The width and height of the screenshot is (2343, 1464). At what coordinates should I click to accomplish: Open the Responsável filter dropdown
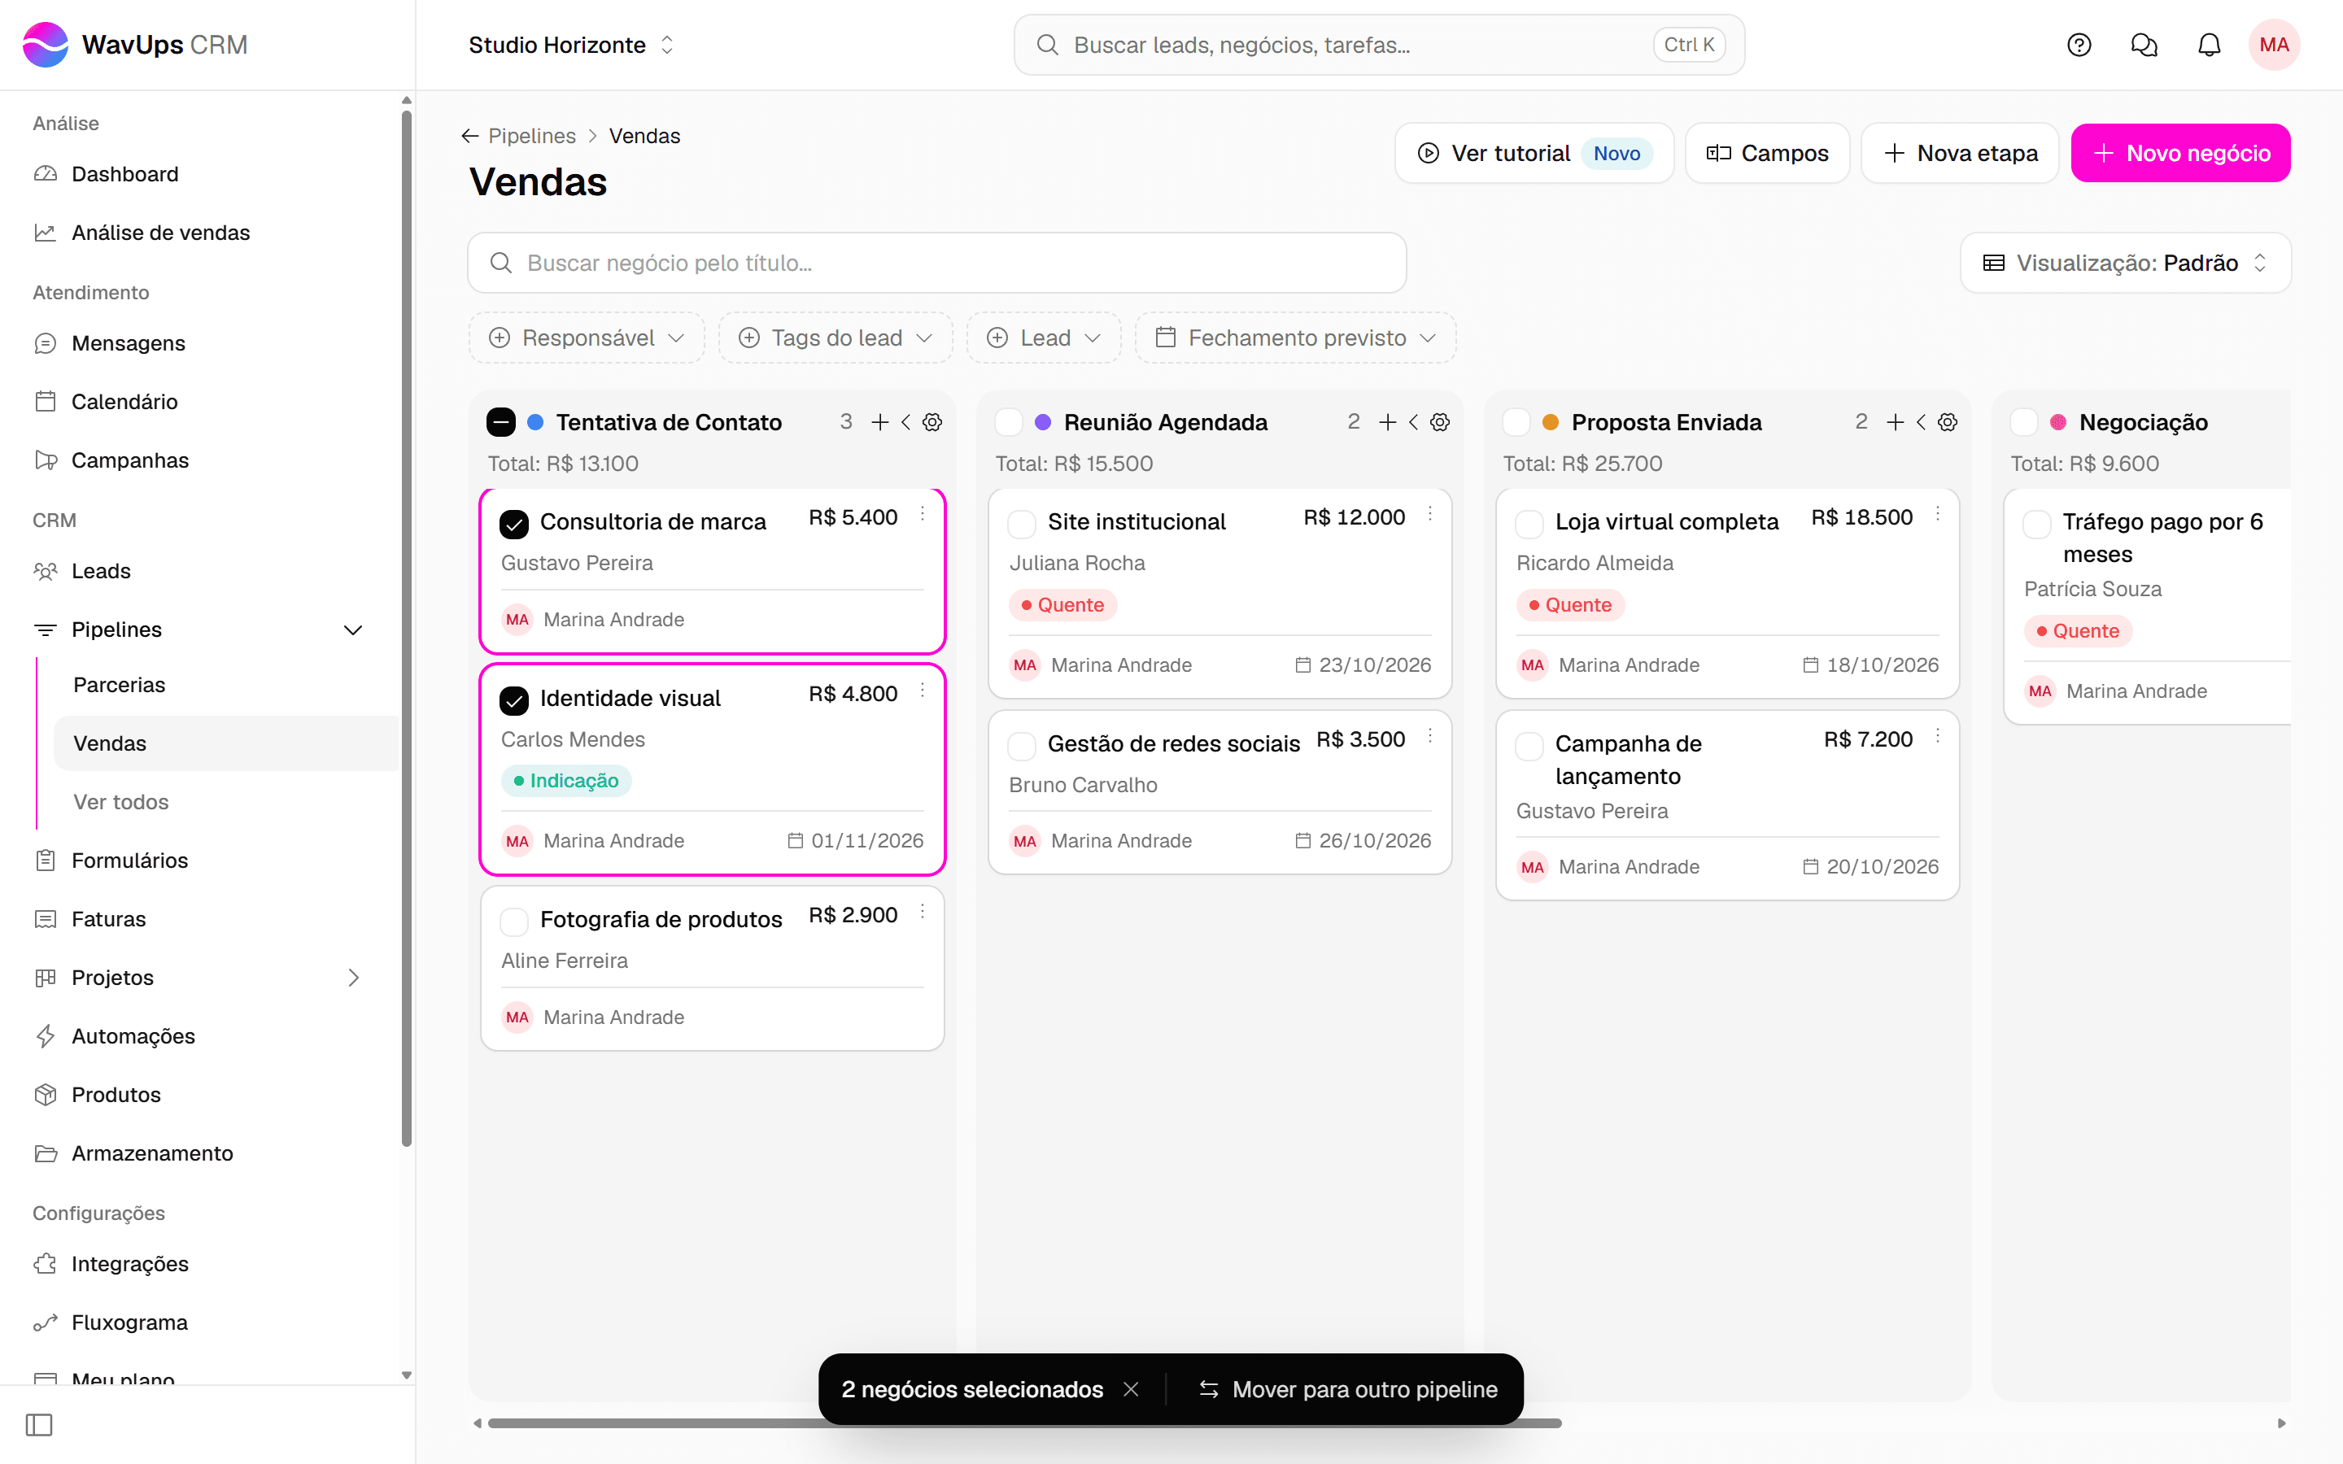(587, 338)
